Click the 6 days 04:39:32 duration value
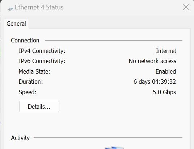 (155, 82)
